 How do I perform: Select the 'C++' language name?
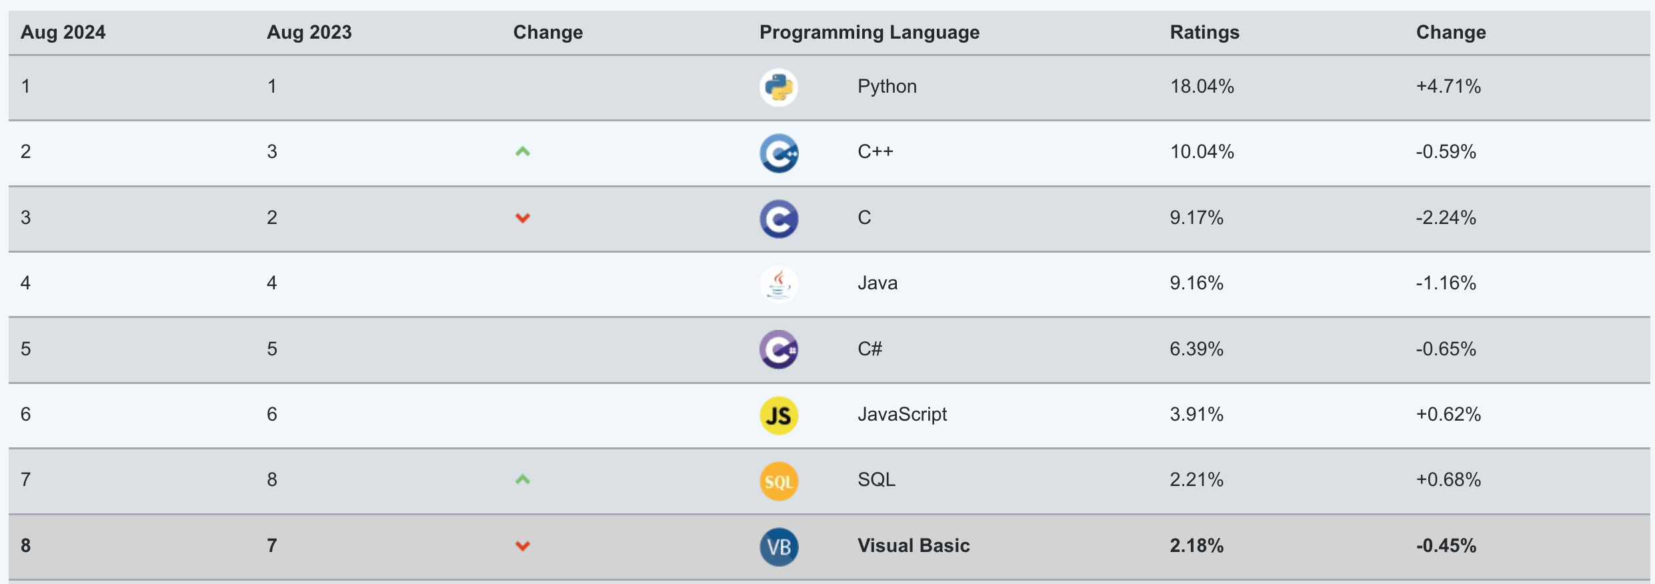[x=876, y=151]
